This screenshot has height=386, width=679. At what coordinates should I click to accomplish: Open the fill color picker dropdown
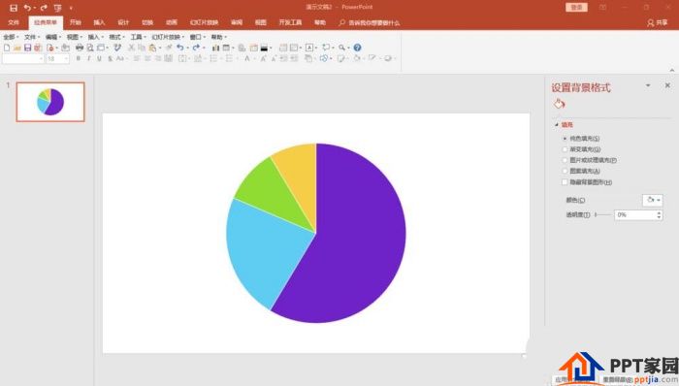(x=652, y=200)
